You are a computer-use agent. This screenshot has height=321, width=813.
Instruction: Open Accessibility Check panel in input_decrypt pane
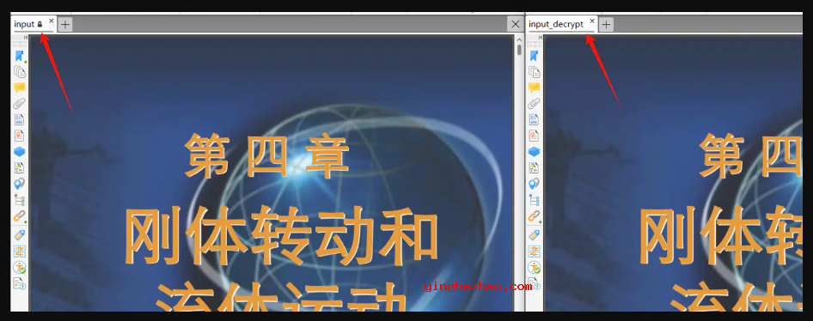[x=534, y=268]
